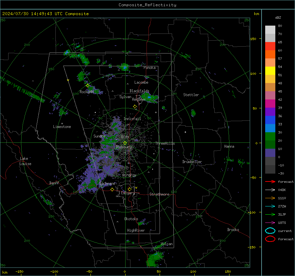Screen dimensions: 295x276
Task: Click the 150 tick on bottom axis
Action: (228, 272)
